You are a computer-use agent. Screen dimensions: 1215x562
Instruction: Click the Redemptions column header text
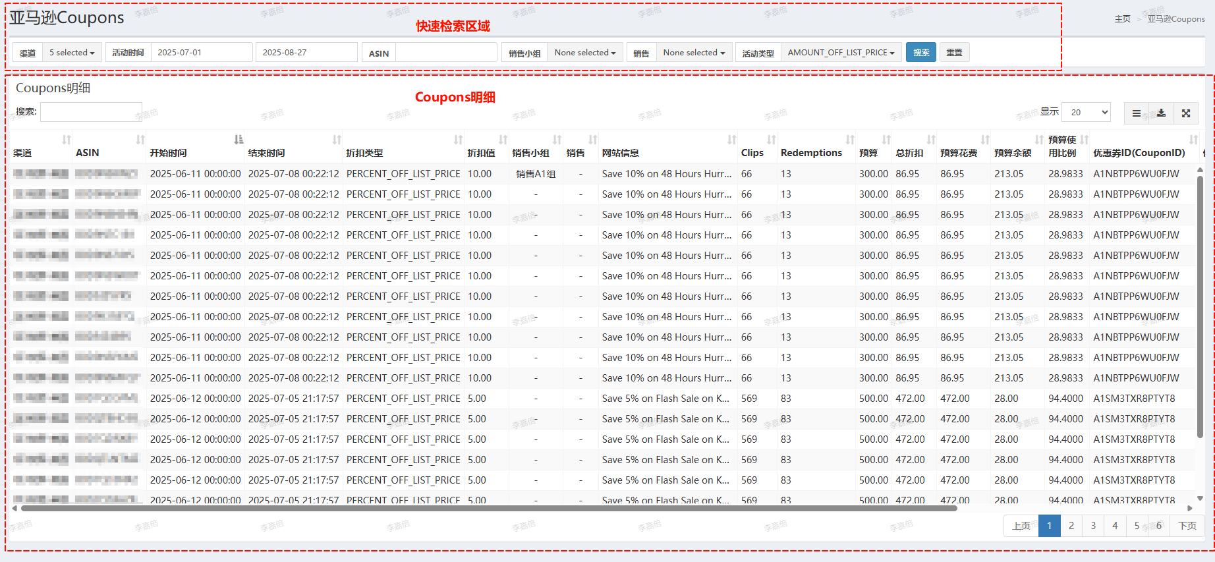click(x=811, y=153)
